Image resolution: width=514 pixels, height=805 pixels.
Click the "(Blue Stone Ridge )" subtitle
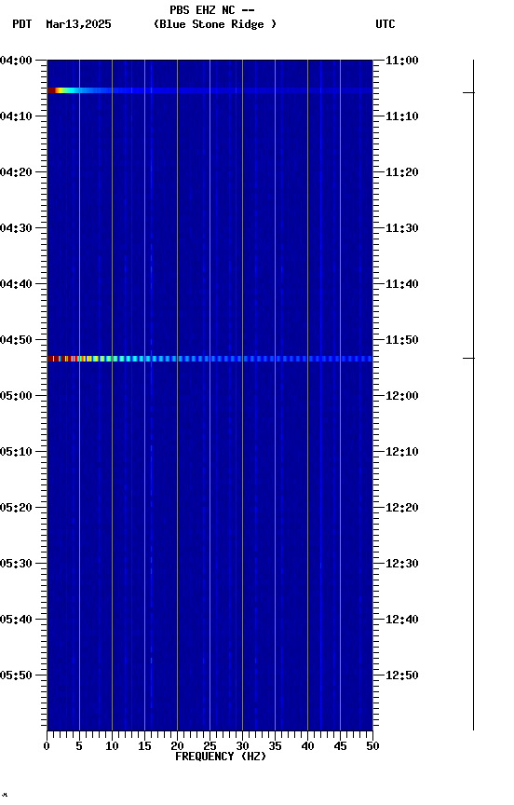click(215, 24)
